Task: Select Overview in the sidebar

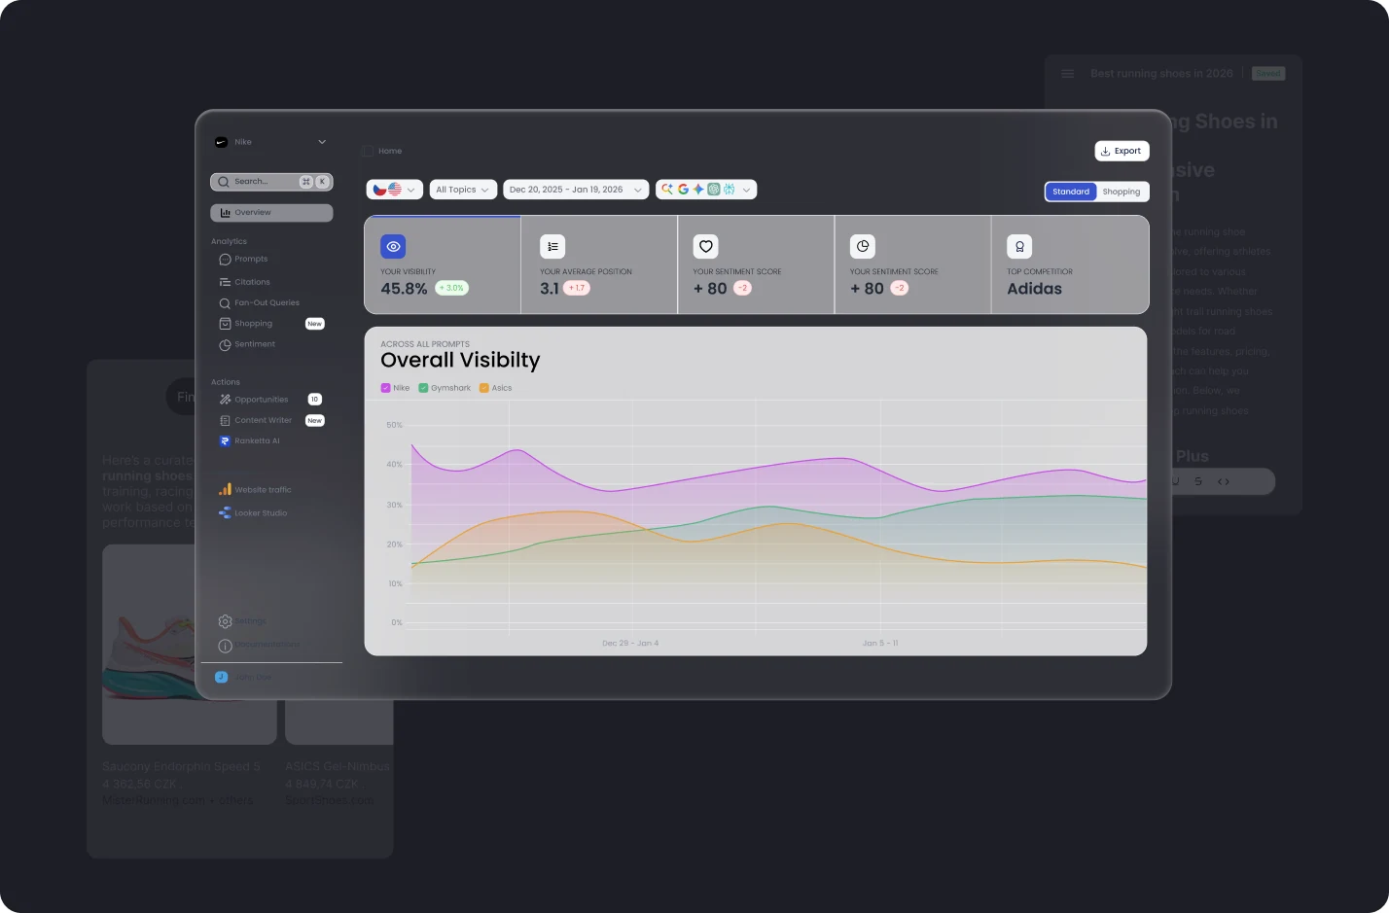Action: [x=271, y=213]
